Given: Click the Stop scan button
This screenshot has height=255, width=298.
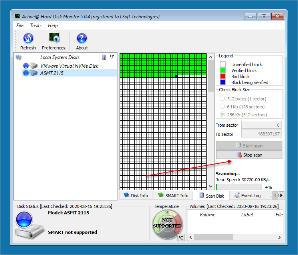Looking at the screenshot, I should click(x=249, y=155).
